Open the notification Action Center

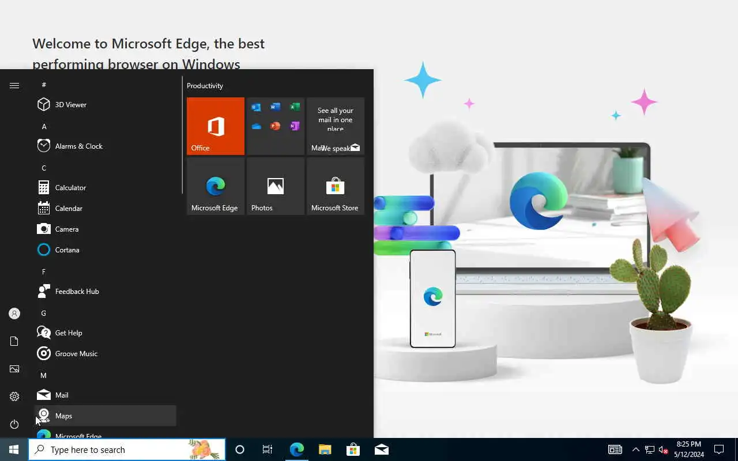click(719, 449)
